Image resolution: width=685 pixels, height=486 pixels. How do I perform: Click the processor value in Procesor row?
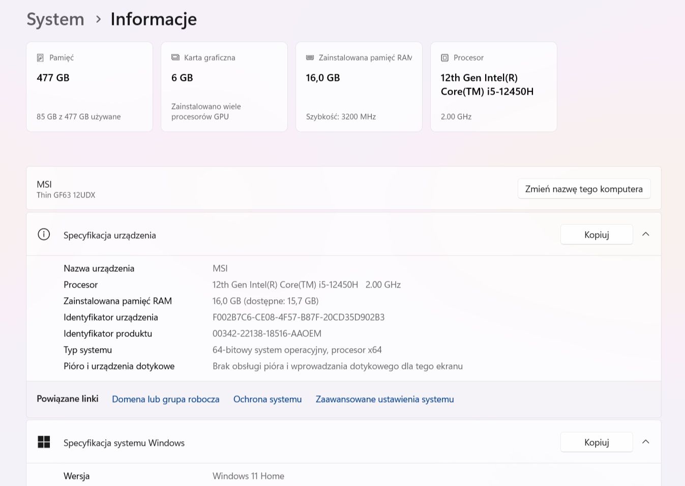click(307, 285)
